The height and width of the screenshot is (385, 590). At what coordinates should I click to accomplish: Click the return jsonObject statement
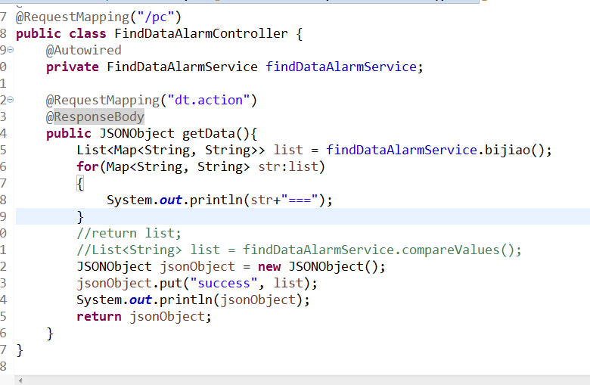point(144,316)
